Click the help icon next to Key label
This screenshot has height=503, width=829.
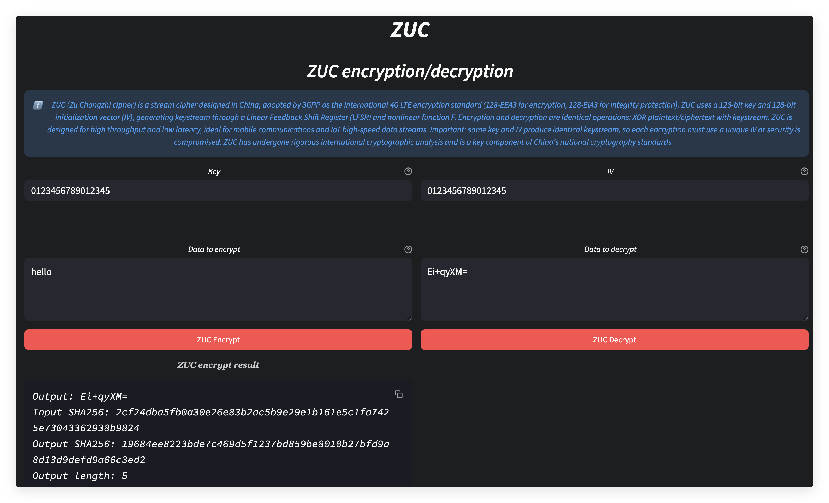click(408, 171)
